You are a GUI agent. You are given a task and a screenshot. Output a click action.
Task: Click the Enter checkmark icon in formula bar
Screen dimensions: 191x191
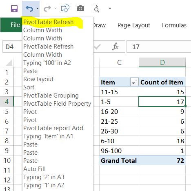pyautogui.click(x=97, y=47)
